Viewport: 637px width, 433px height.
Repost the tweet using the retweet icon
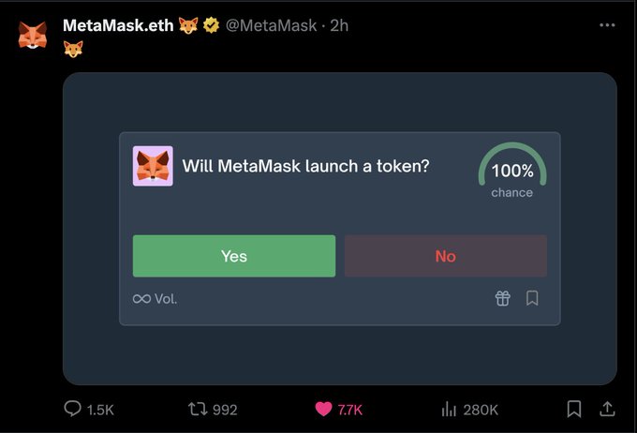[198, 409]
